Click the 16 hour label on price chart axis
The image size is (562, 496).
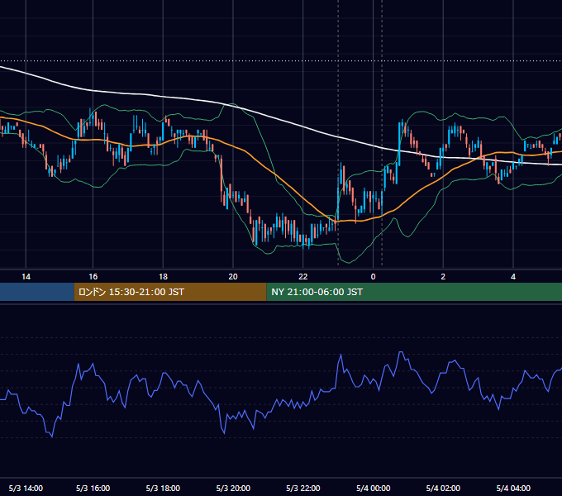(x=93, y=277)
